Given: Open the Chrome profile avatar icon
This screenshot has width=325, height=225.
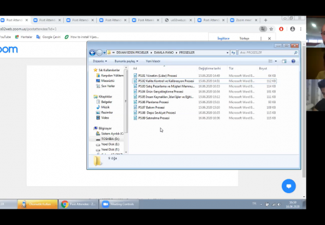Looking at the screenshot, I should [x=292, y=29].
